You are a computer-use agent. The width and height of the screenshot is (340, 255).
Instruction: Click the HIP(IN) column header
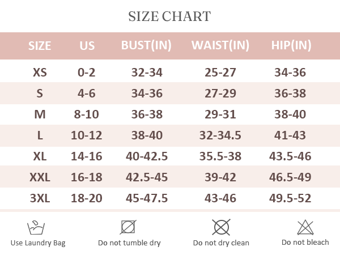point(291,46)
